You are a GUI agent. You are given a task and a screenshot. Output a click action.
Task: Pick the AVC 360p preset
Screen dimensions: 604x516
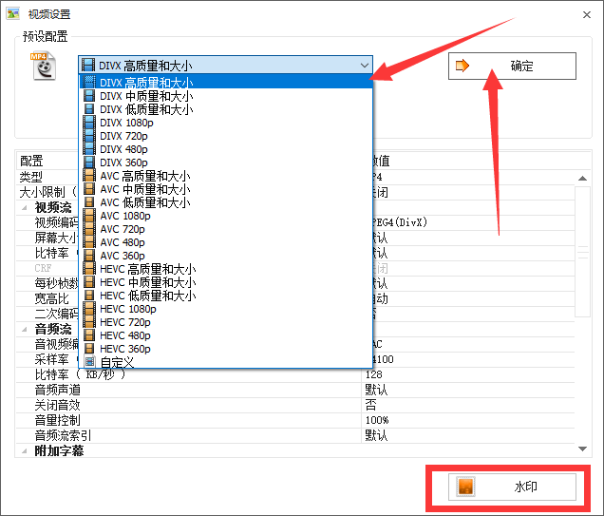(x=226, y=256)
